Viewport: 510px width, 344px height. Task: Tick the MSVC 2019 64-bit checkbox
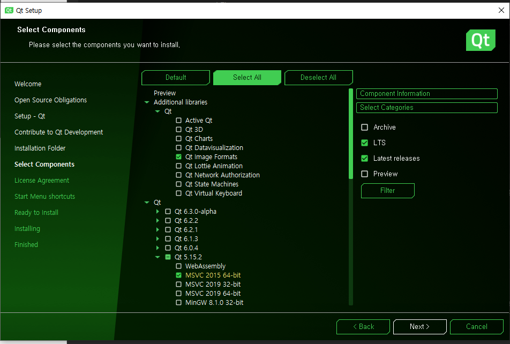coord(179,294)
